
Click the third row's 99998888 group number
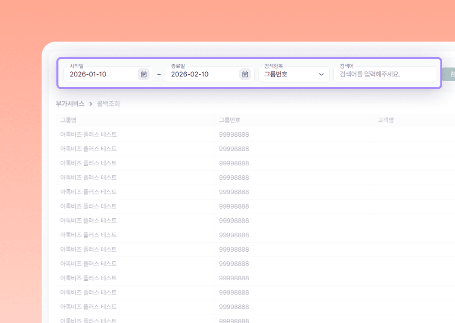234,163
